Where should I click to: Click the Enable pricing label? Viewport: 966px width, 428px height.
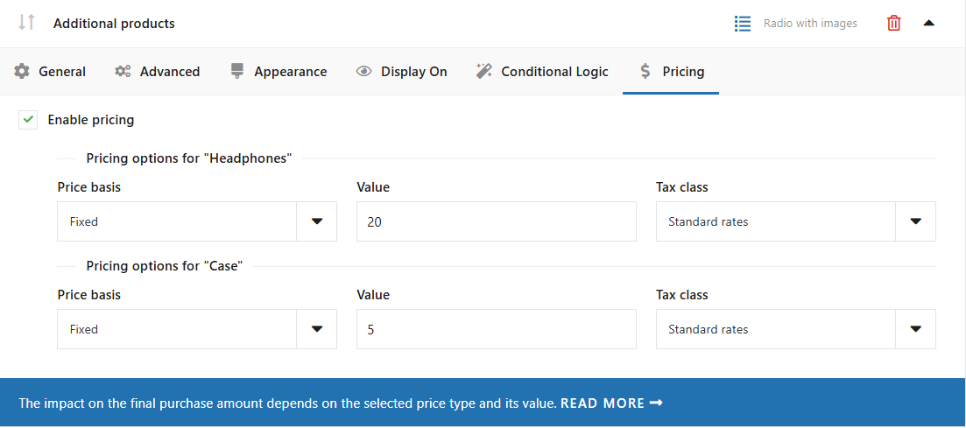click(90, 119)
